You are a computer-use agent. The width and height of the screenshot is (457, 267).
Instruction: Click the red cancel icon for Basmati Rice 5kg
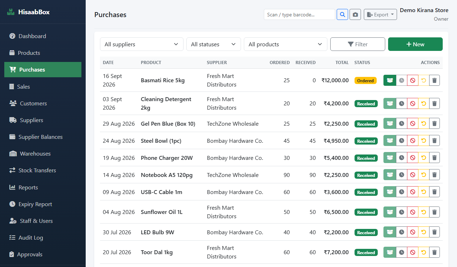tap(413, 80)
